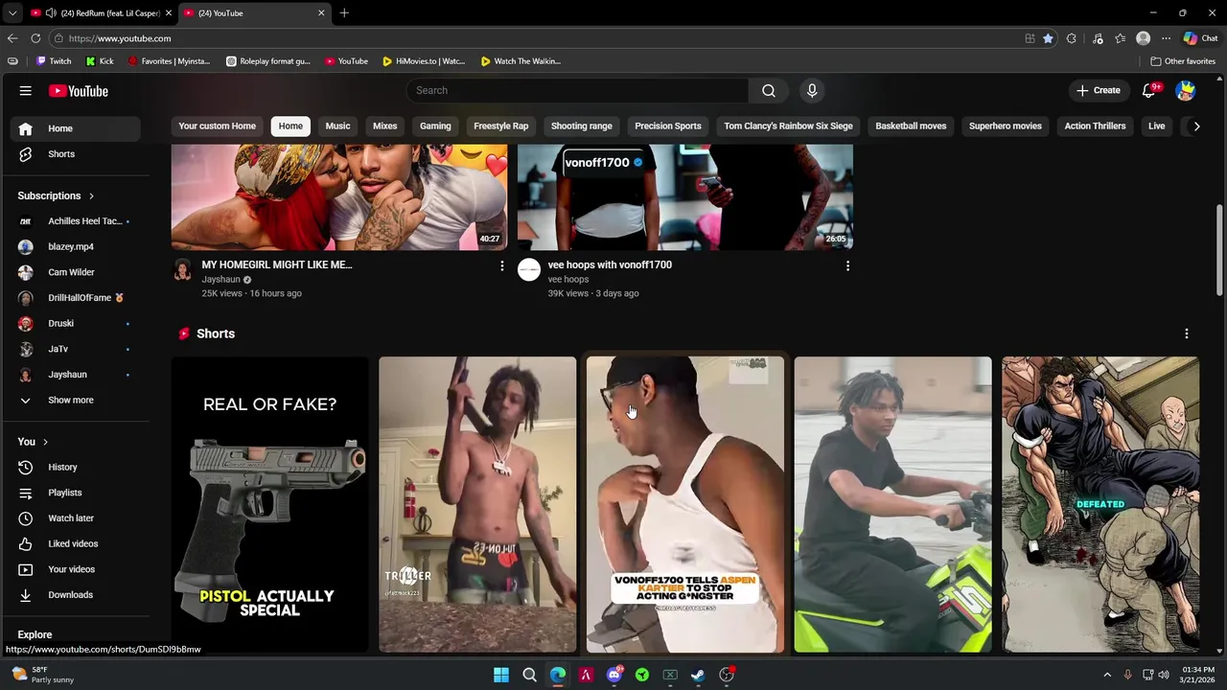Play vee hoops with vonoff1700 thumbnail
Screen dimensions: 1227x690
pyautogui.click(x=685, y=197)
